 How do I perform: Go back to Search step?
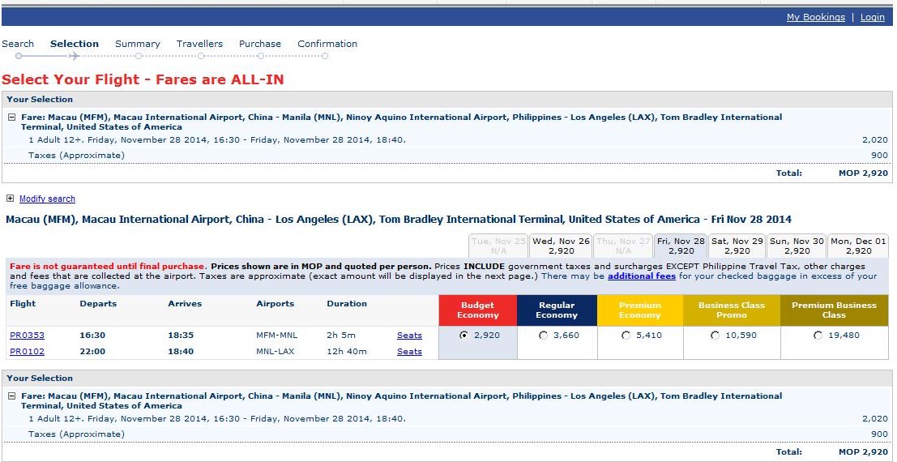tap(18, 44)
